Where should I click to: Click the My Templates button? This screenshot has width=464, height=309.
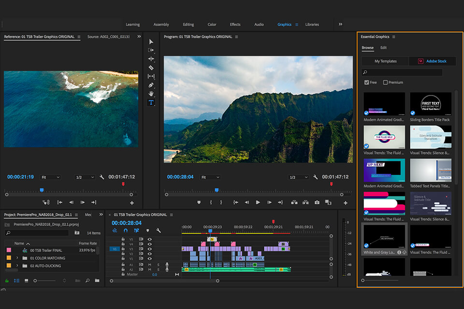[385, 61]
